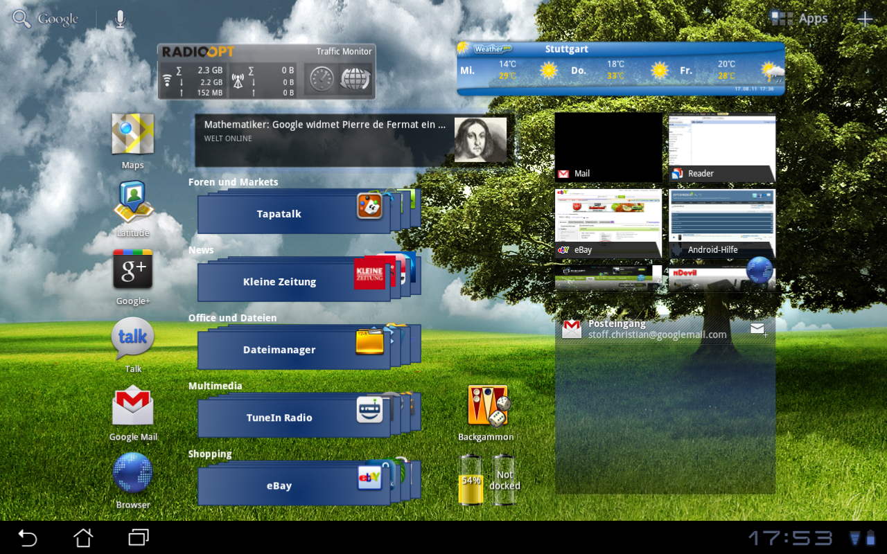Open the Android-Hilfe bookmark thumbnail
Image resolution: width=887 pixels, height=554 pixels.
[x=722, y=223]
